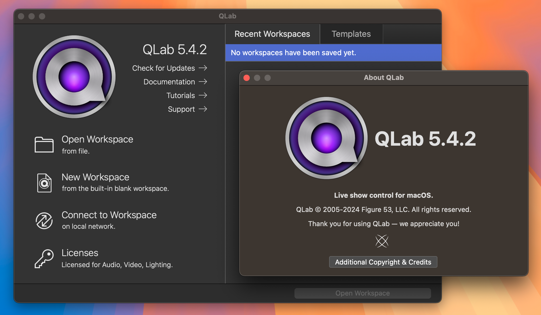Click the QLab logo in About window
This screenshot has width=541, height=315.
(326, 138)
